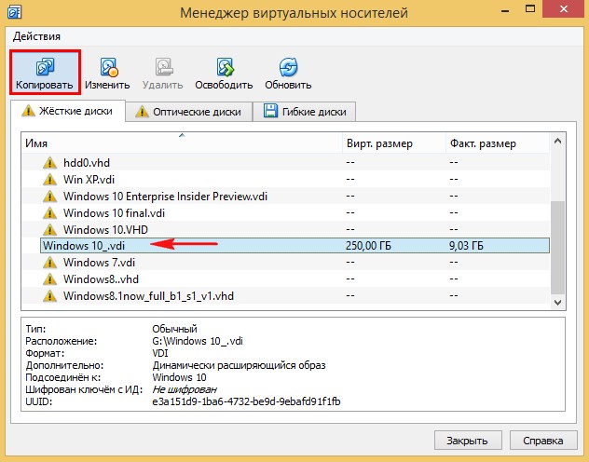Sort by Вирт. размер column header
The width and height of the screenshot is (589, 462).
click(393, 143)
